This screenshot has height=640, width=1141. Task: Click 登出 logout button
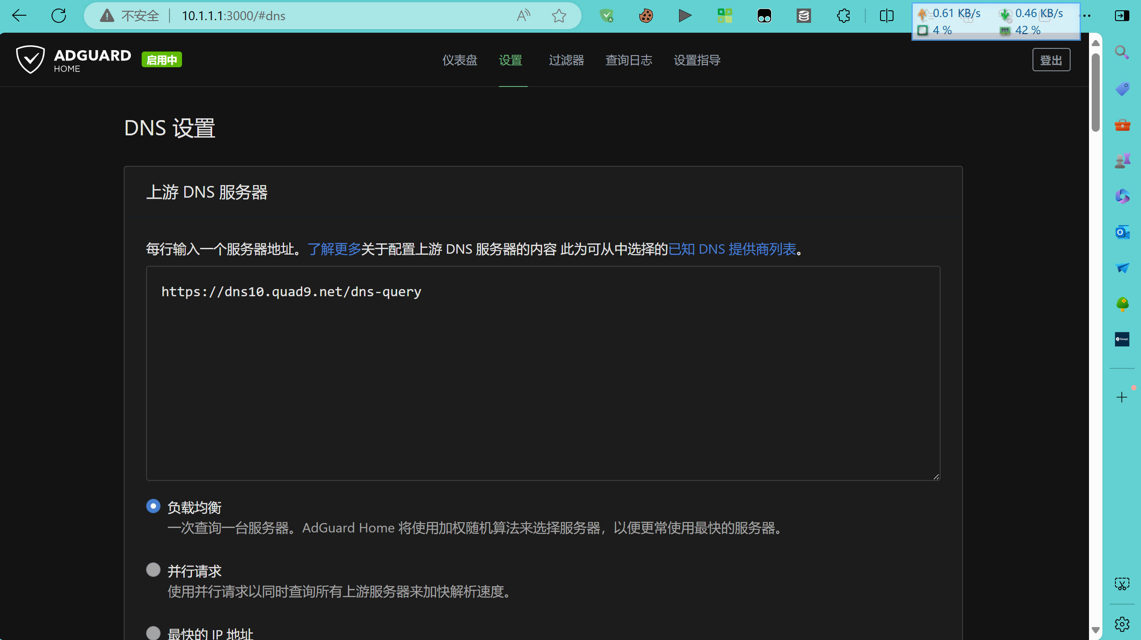coord(1051,60)
